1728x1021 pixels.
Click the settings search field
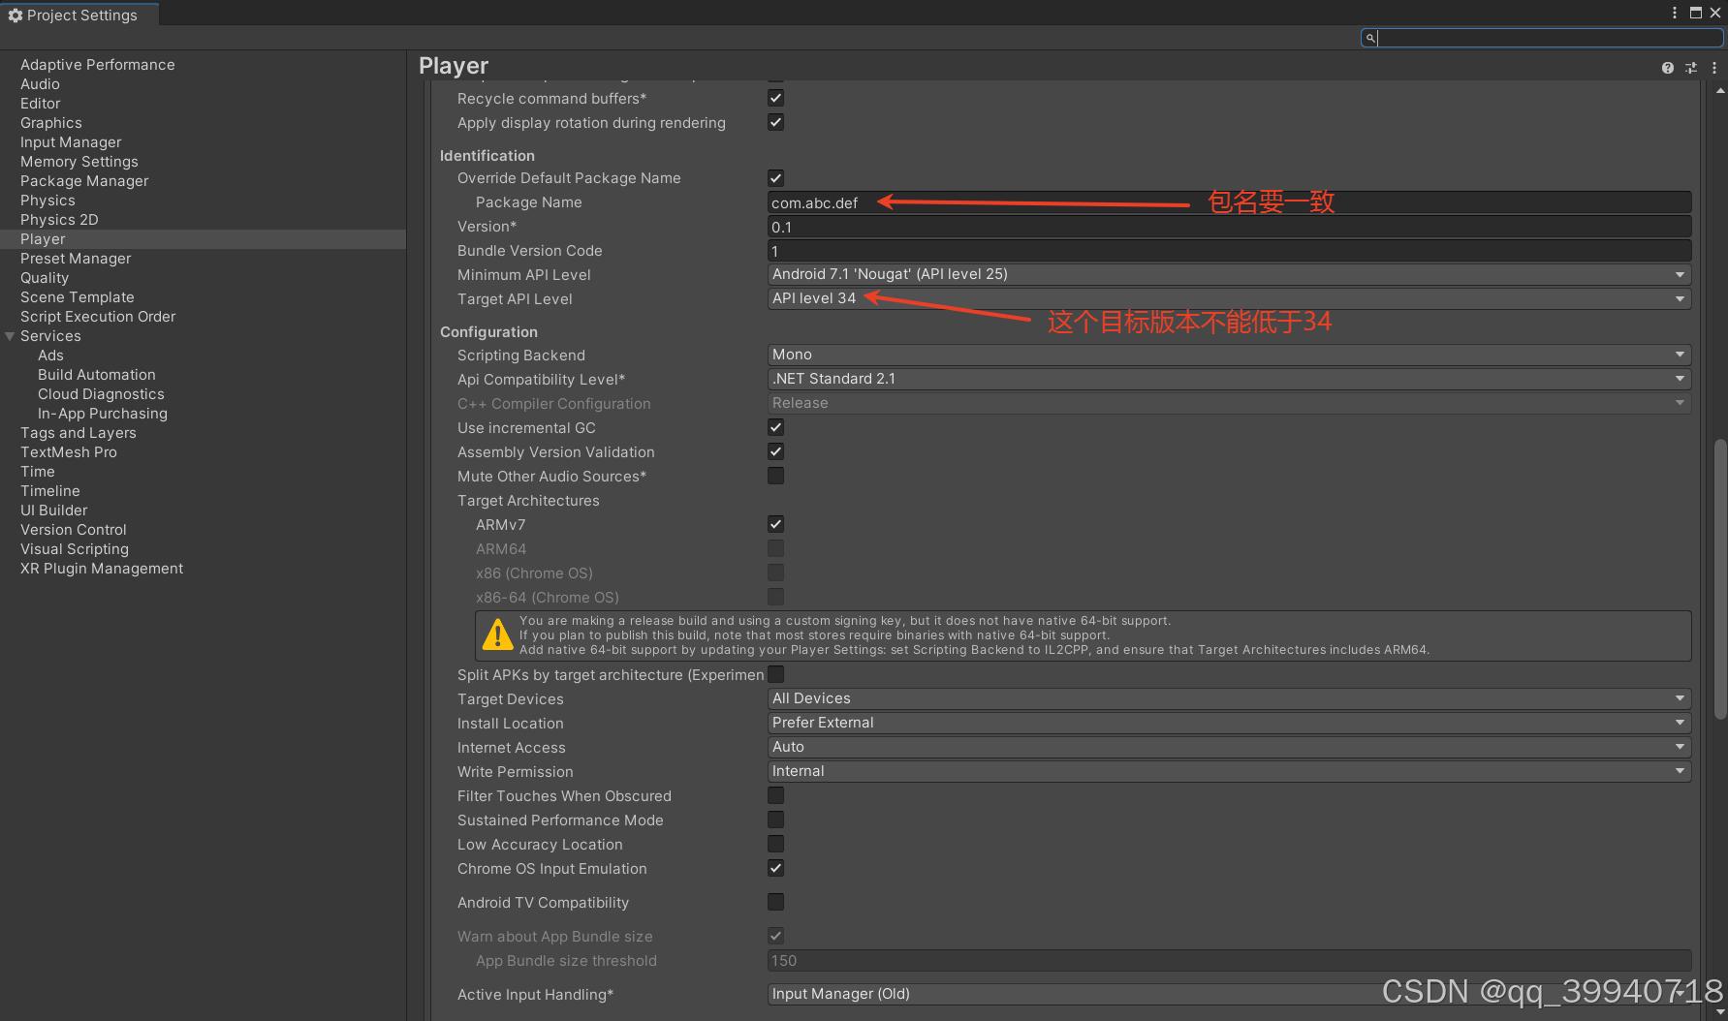[x=1542, y=38]
